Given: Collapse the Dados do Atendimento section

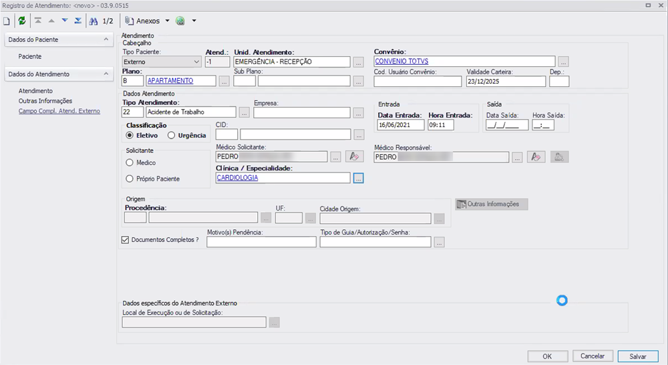Looking at the screenshot, I should (106, 74).
